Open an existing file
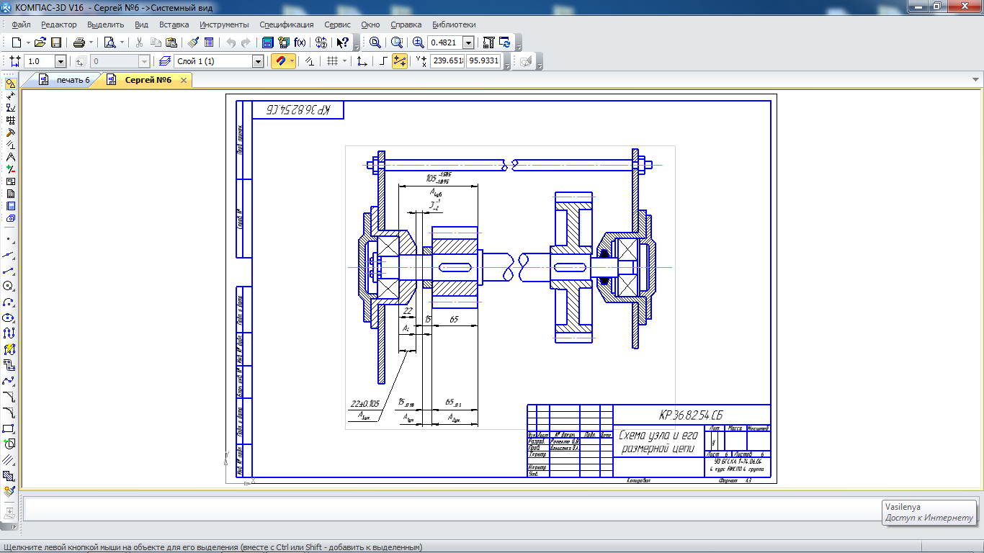Viewport: 984px width, 553px height. click(40, 42)
